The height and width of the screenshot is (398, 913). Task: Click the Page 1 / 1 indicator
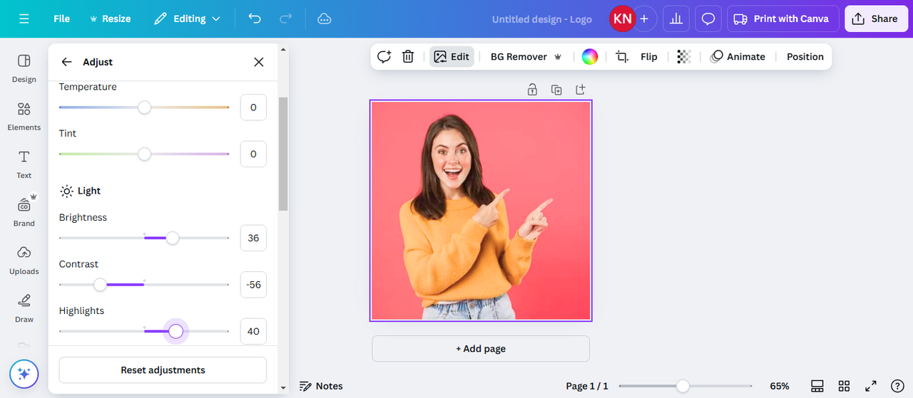587,386
